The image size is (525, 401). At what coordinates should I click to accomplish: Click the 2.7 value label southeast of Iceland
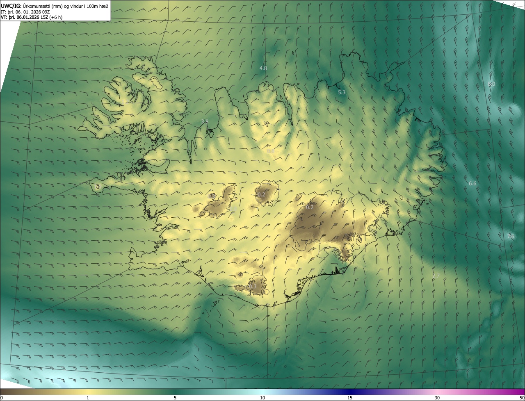[x=436, y=276]
